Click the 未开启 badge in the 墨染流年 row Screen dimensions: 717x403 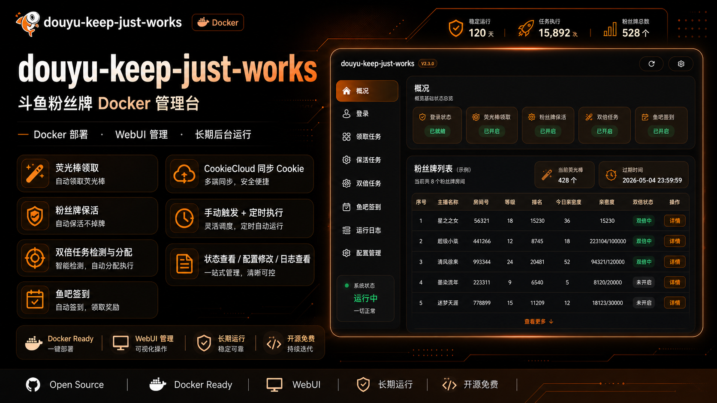644,282
